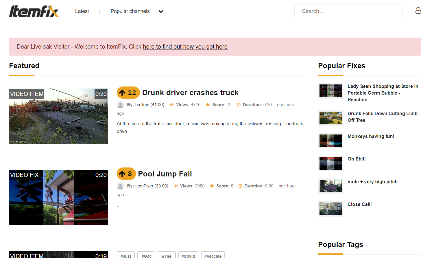
Task: Open the 'Oh Shit!' popular fix
Action: [357, 159]
